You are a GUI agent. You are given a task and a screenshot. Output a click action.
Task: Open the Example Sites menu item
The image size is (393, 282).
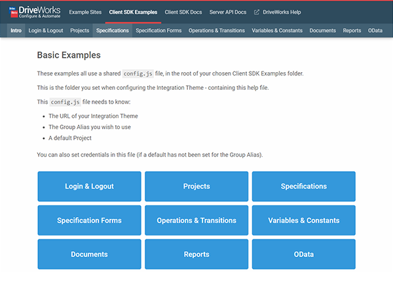click(x=86, y=12)
